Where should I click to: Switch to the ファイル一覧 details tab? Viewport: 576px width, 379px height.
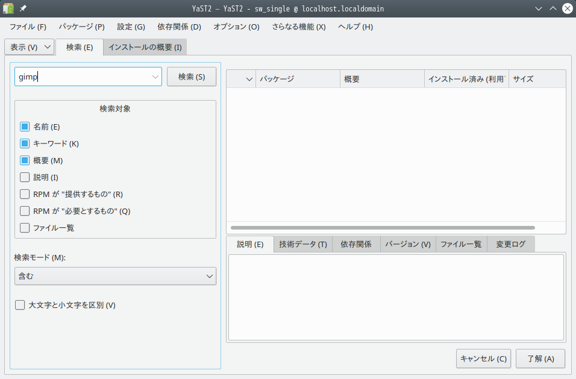click(461, 244)
